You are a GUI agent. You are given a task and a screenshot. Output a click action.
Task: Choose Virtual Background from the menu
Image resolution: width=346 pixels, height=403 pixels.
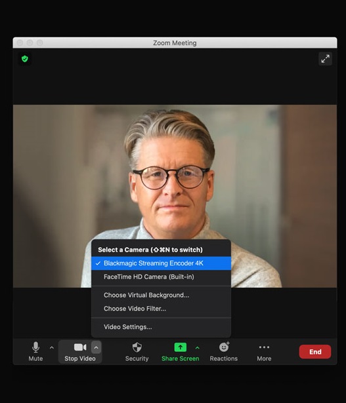(x=161, y=295)
